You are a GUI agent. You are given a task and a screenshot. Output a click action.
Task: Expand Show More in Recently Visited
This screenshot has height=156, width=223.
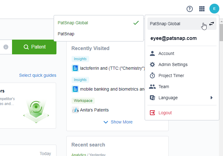(118, 122)
